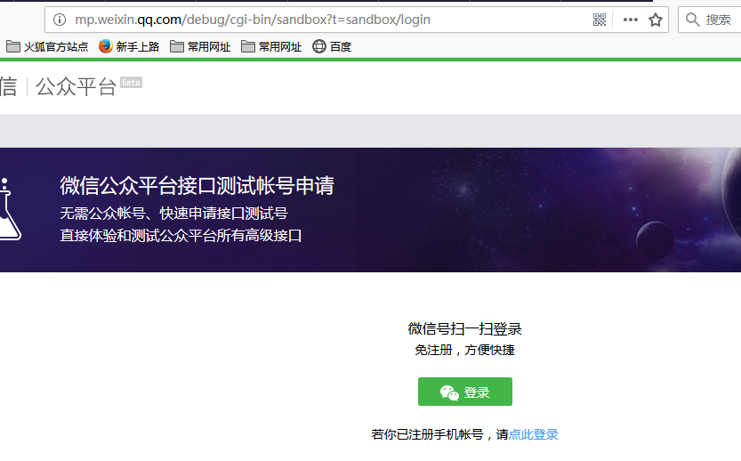The image size is (741, 461).
Task: Open the second 常用网址 bookmark folder
Action: pos(271,46)
